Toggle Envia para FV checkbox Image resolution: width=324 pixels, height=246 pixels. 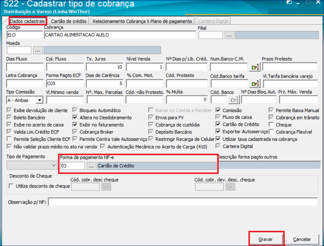pos(151,117)
